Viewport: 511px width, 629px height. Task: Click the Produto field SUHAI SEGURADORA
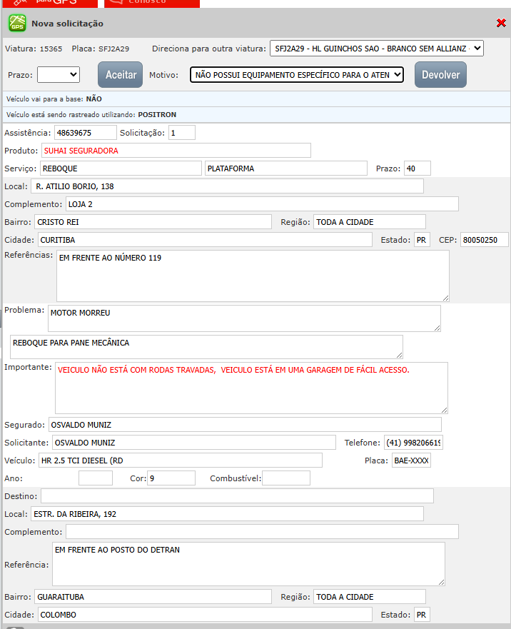[x=176, y=151]
